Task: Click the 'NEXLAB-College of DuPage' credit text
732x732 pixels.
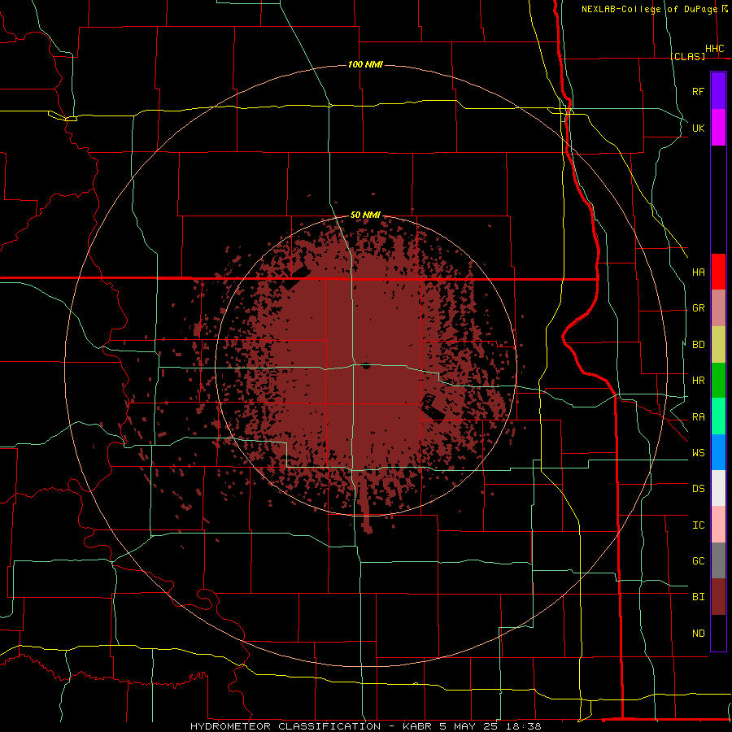Action: point(650,9)
